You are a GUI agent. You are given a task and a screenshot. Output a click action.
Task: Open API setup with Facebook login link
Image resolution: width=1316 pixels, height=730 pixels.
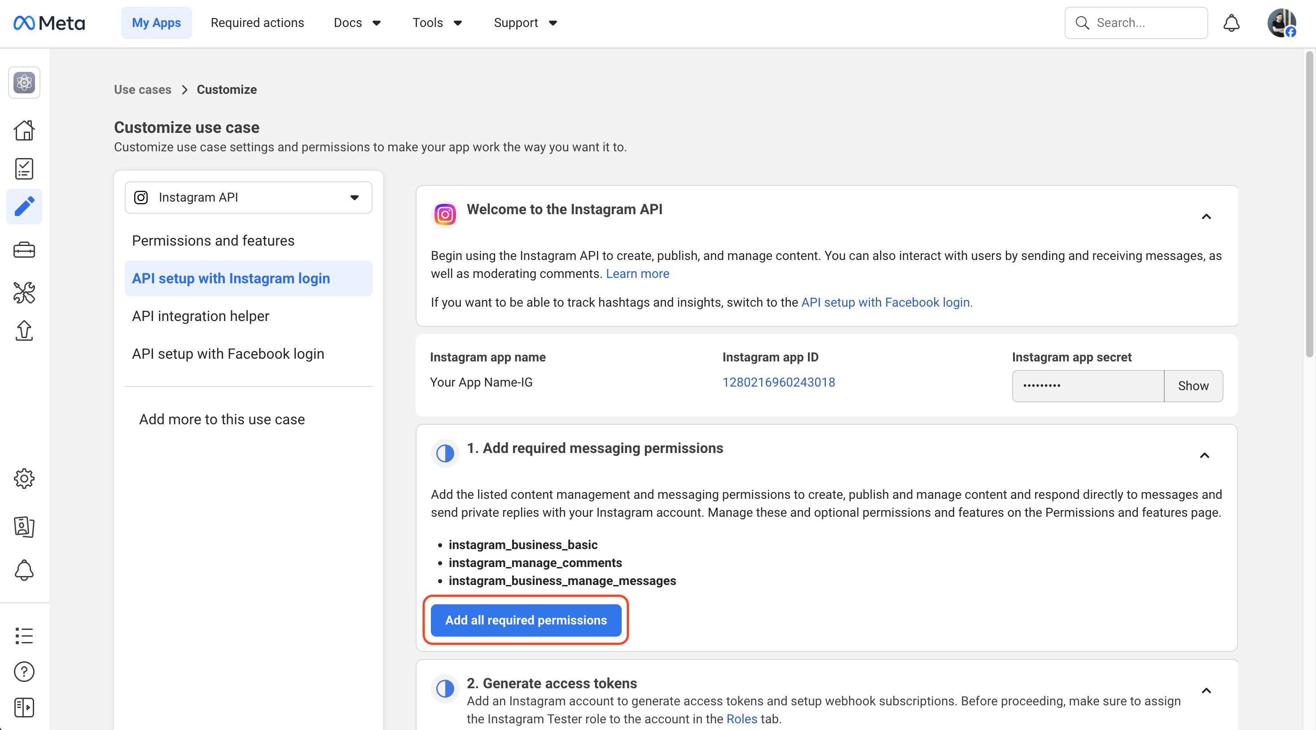pos(886,303)
